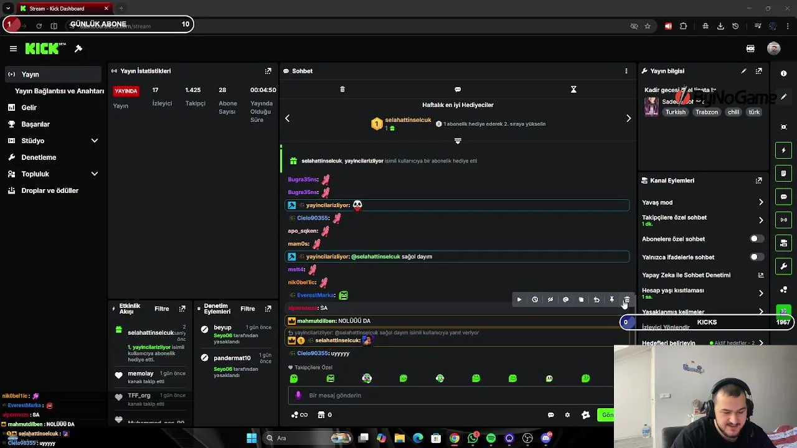Viewport: 797px width, 448px height.
Task: Go to the next gifter leaderboard slide
Action: click(628, 118)
